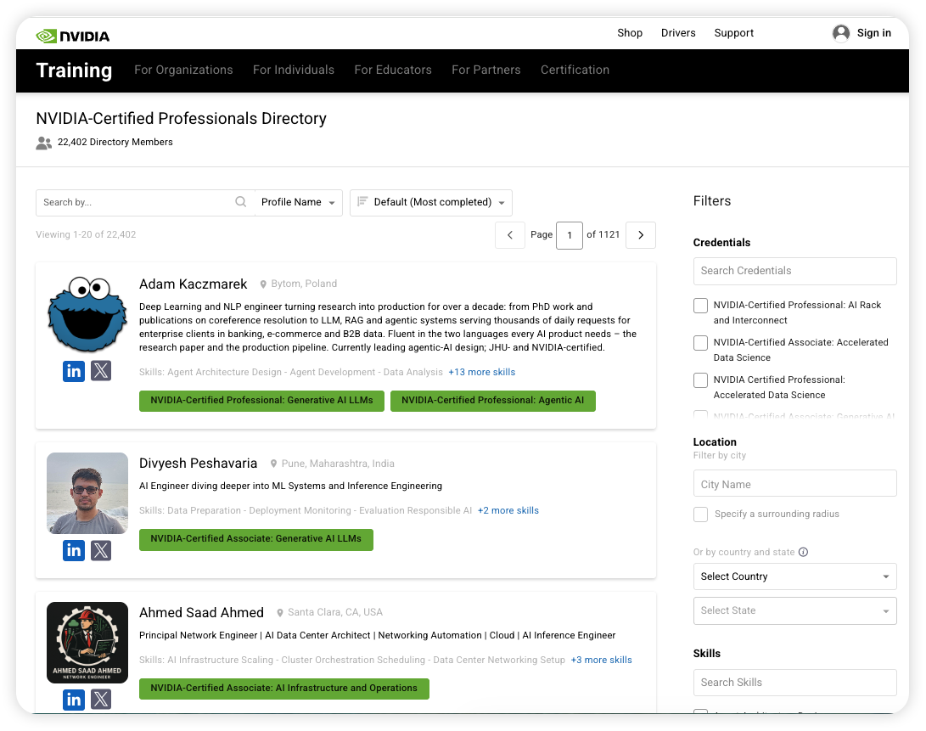Click the Associate: Generative AI LLMs badge
926x731 pixels.
[255, 539]
